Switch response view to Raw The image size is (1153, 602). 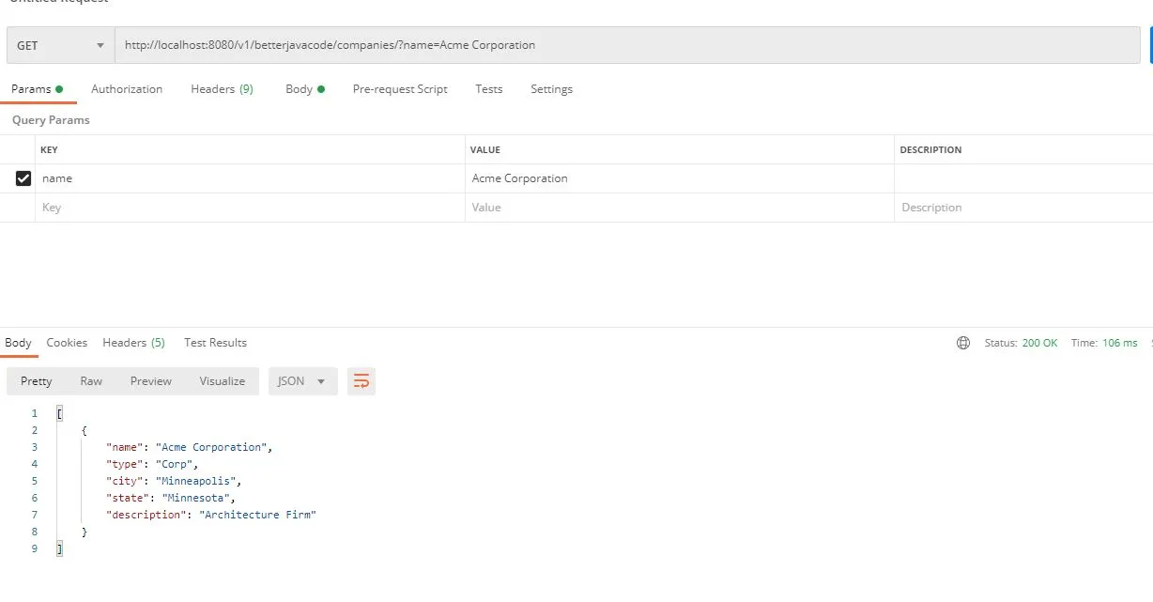click(91, 380)
